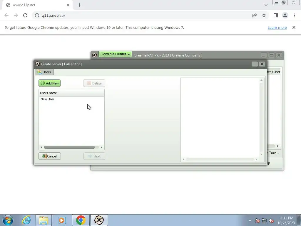Click right arrow of Greame RAT main window scrollbar
This screenshot has width=301, height=226.
(x=277, y=146)
